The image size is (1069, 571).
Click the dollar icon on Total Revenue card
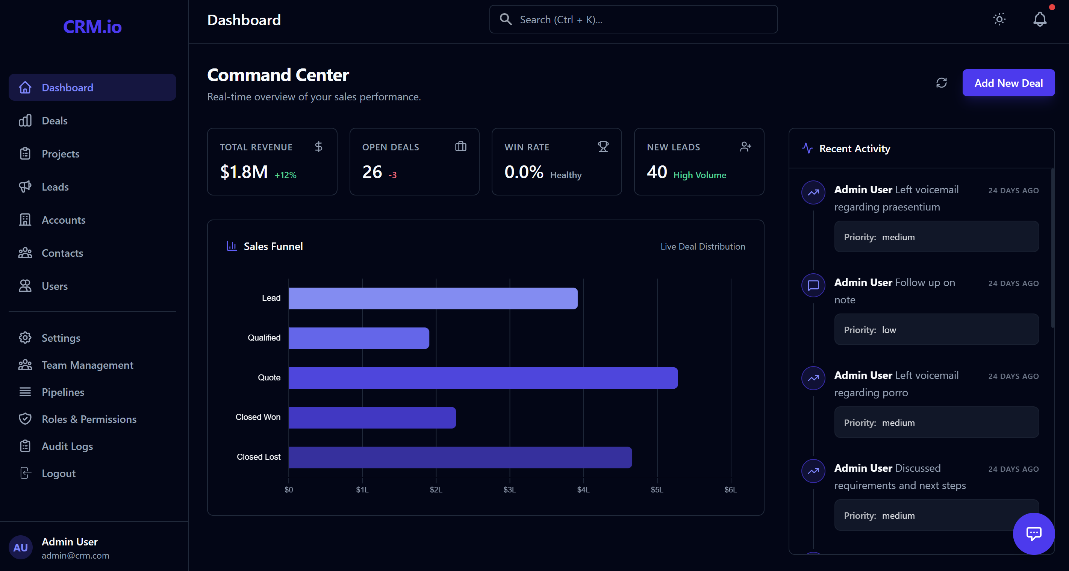click(x=318, y=147)
